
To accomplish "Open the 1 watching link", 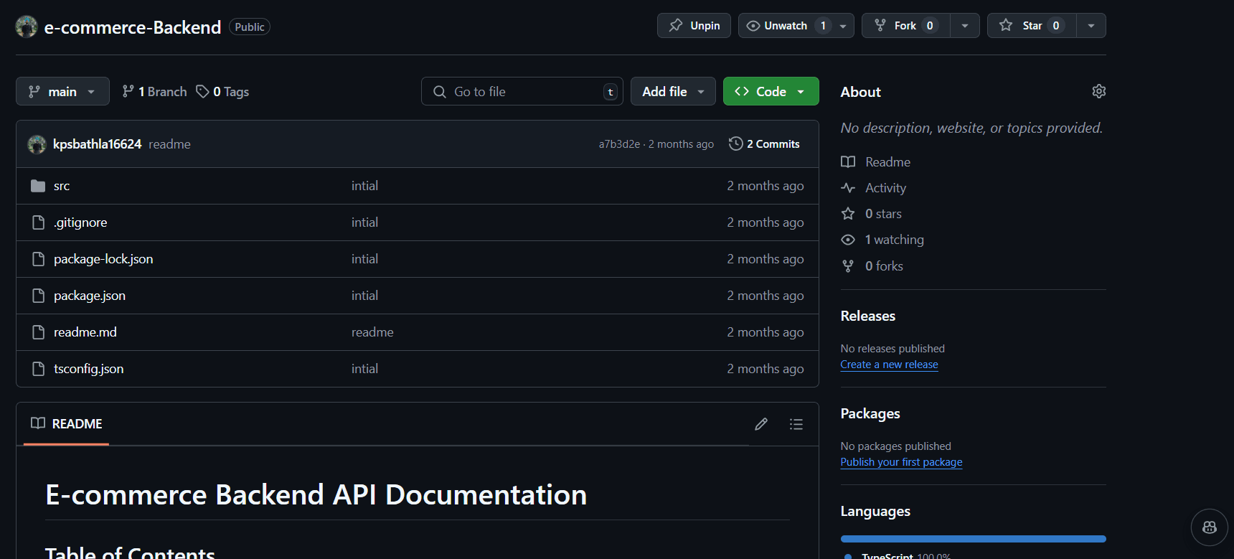I will coord(895,240).
